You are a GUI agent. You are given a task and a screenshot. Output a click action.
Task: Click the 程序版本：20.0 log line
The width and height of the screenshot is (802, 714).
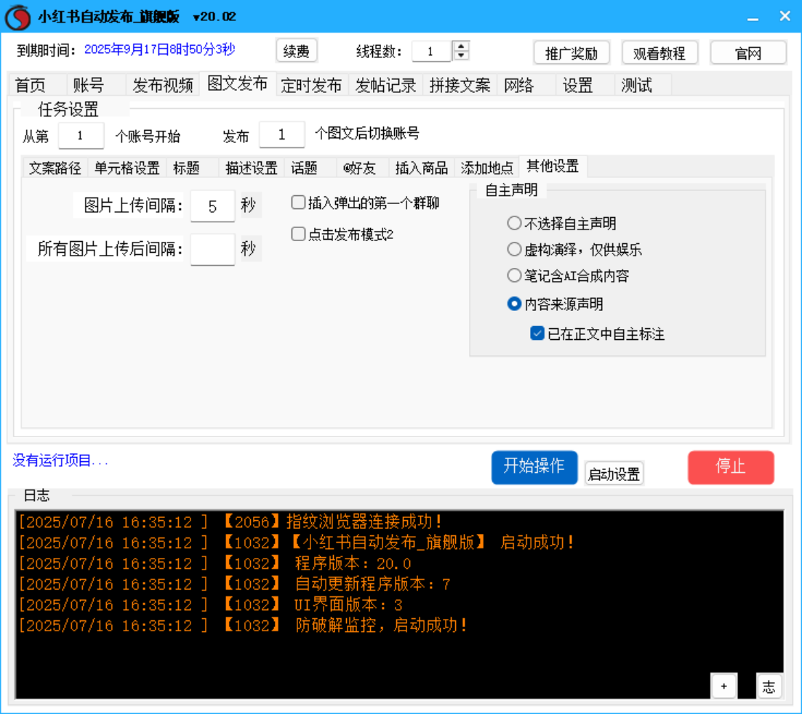click(214, 563)
